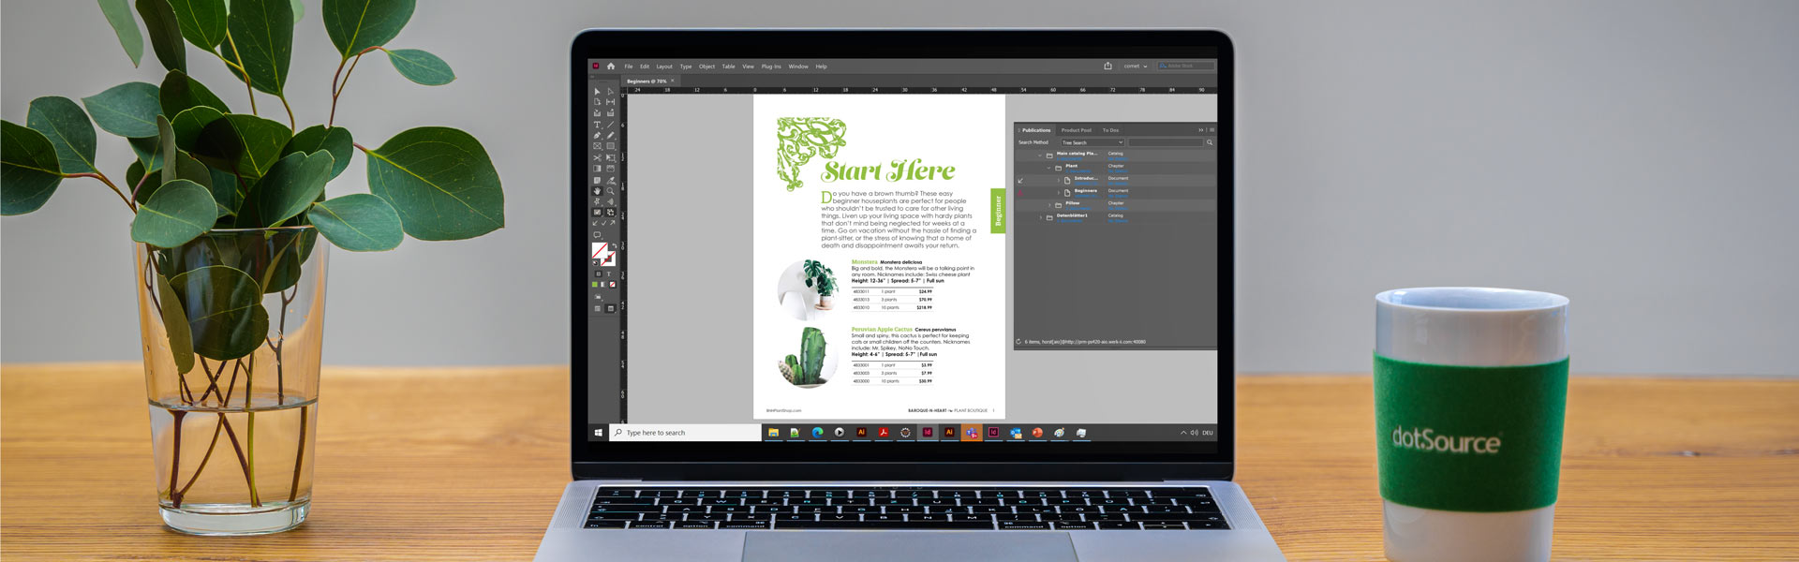Pick the Zoom tool magnifier
Screen dimensions: 1799x562
[x=610, y=191]
